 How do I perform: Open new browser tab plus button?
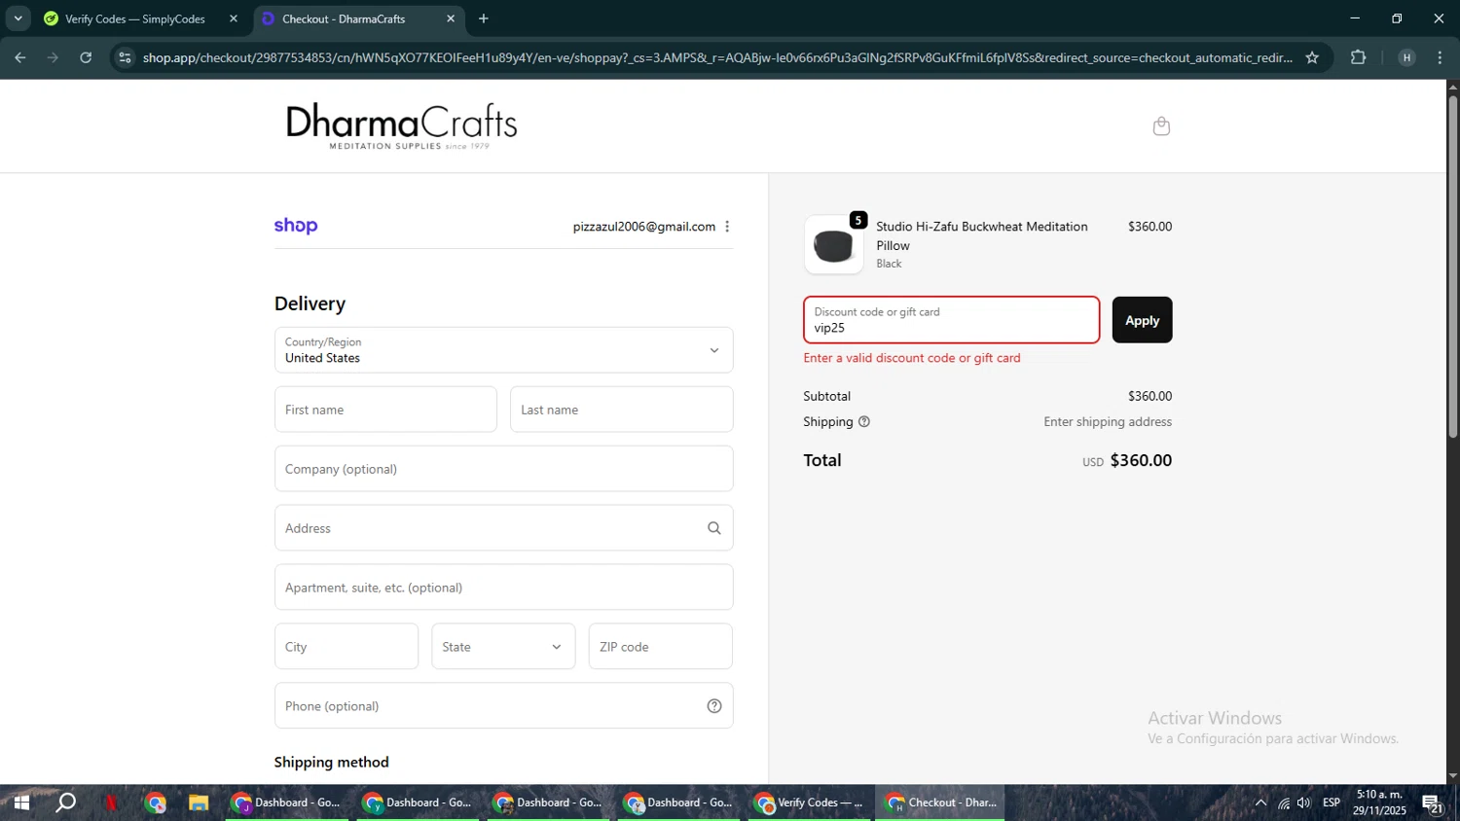(x=484, y=18)
